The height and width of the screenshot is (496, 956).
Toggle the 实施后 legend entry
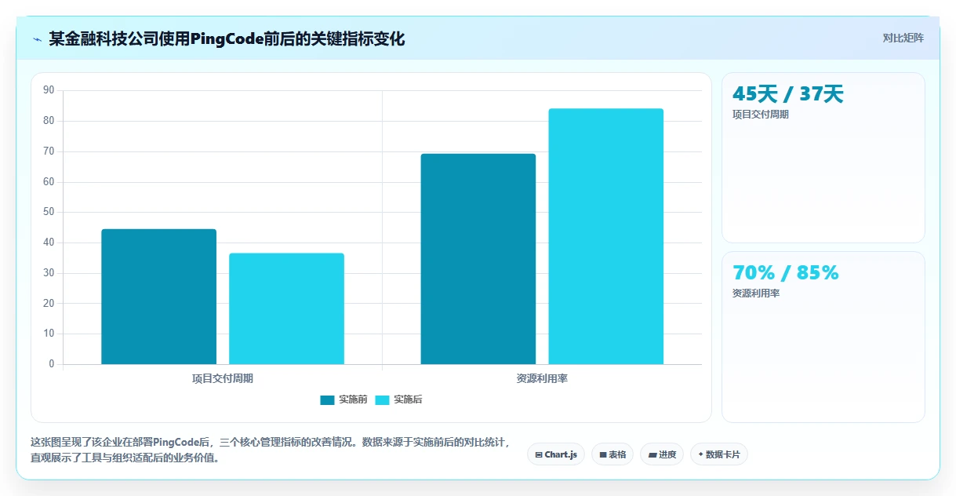pyautogui.click(x=398, y=400)
